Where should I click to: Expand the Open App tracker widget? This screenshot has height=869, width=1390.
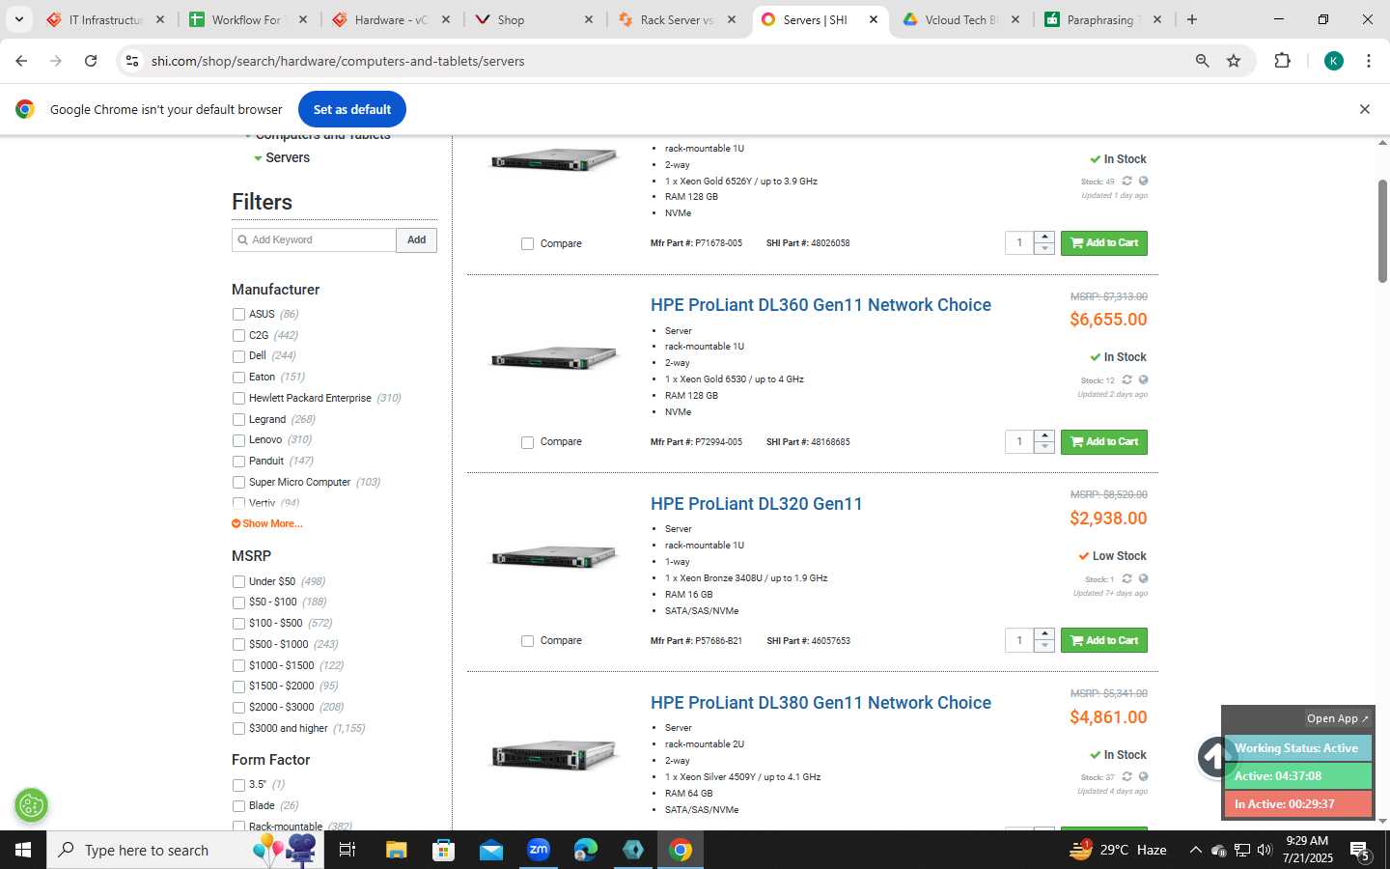point(1337,718)
